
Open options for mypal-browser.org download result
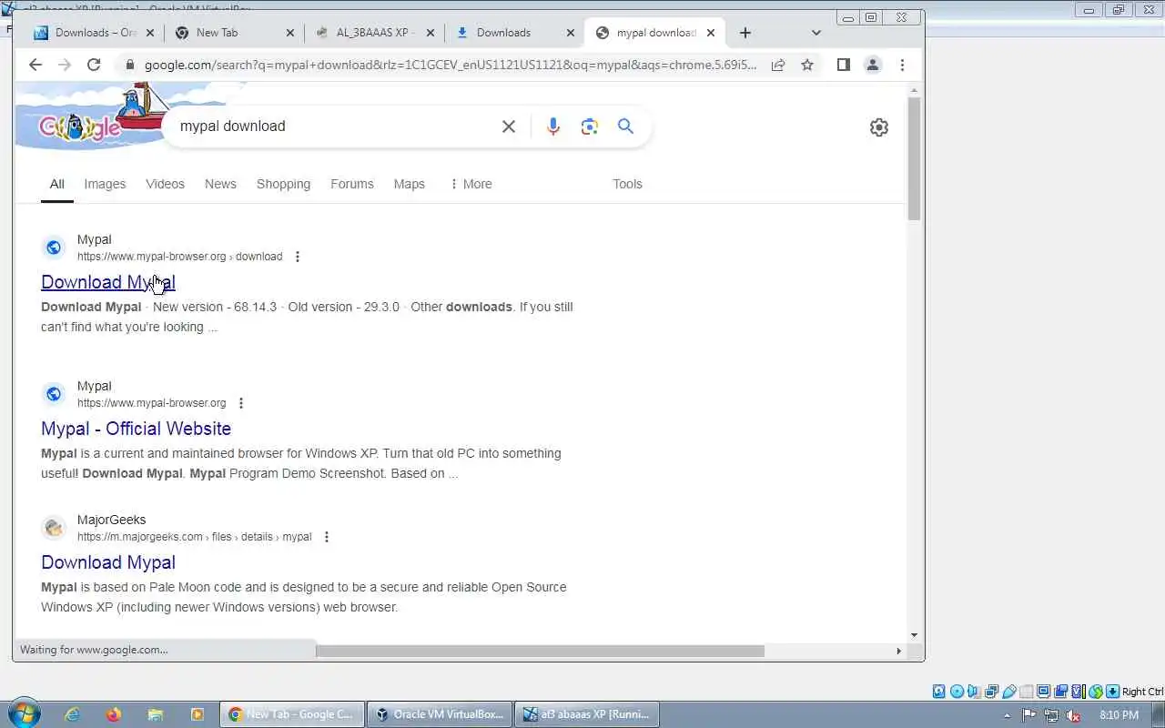tap(297, 257)
